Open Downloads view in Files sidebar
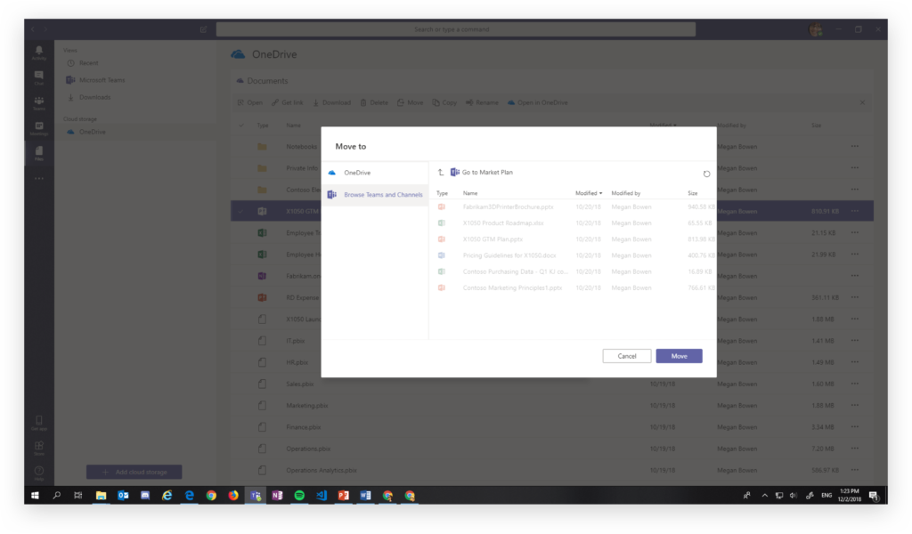912x534 pixels. (94, 97)
